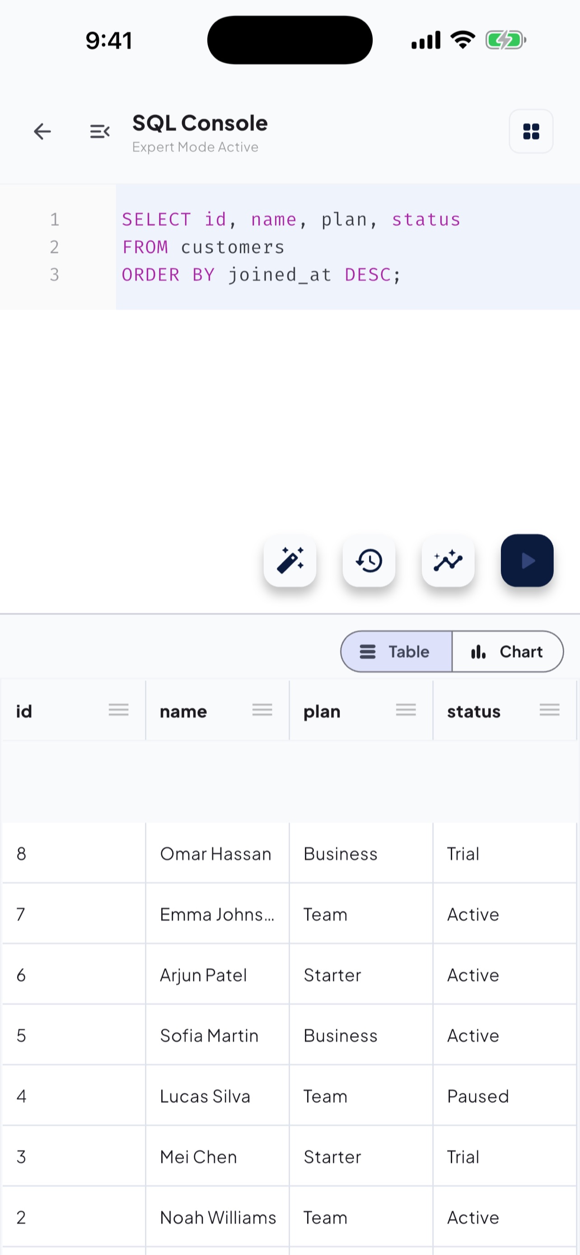The height and width of the screenshot is (1255, 580).
Task: Click the Expert Mode Active subtitle
Action: [195, 147]
